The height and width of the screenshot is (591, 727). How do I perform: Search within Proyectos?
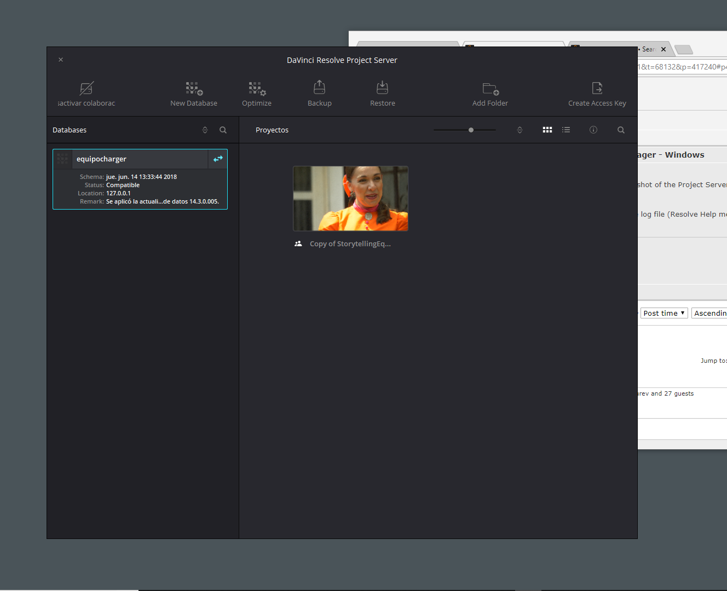click(621, 130)
